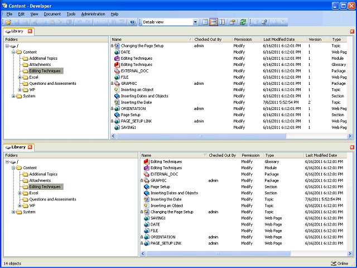Viewport: 357px width, 268px height.
Task: Select the Inserting the Date row in upper pane
Action: (229, 102)
